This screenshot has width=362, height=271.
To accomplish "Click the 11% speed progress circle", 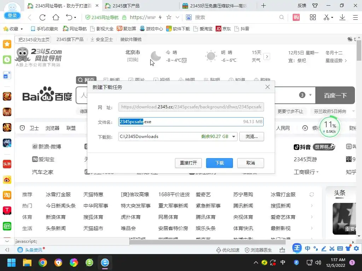I will pos(330,127).
